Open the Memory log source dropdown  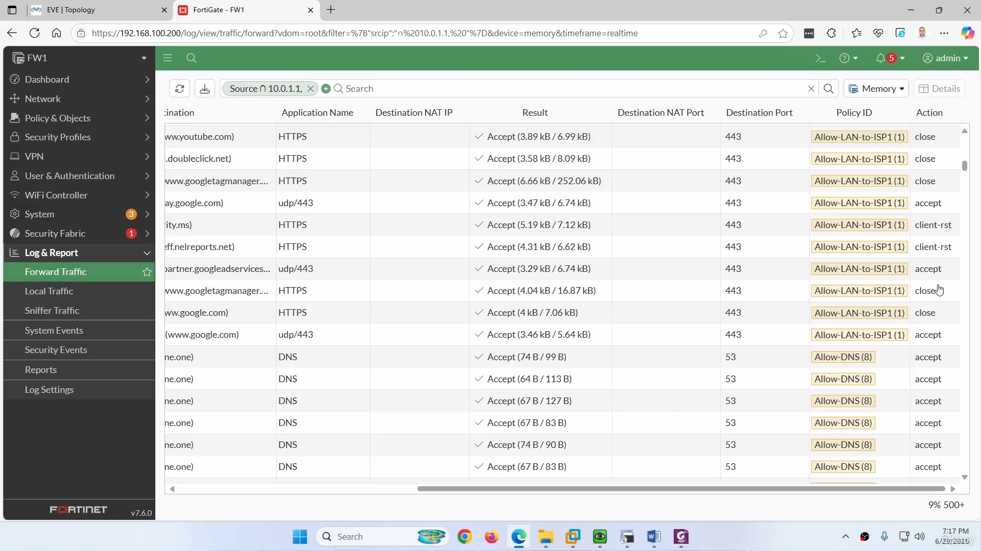pyautogui.click(x=876, y=89)
